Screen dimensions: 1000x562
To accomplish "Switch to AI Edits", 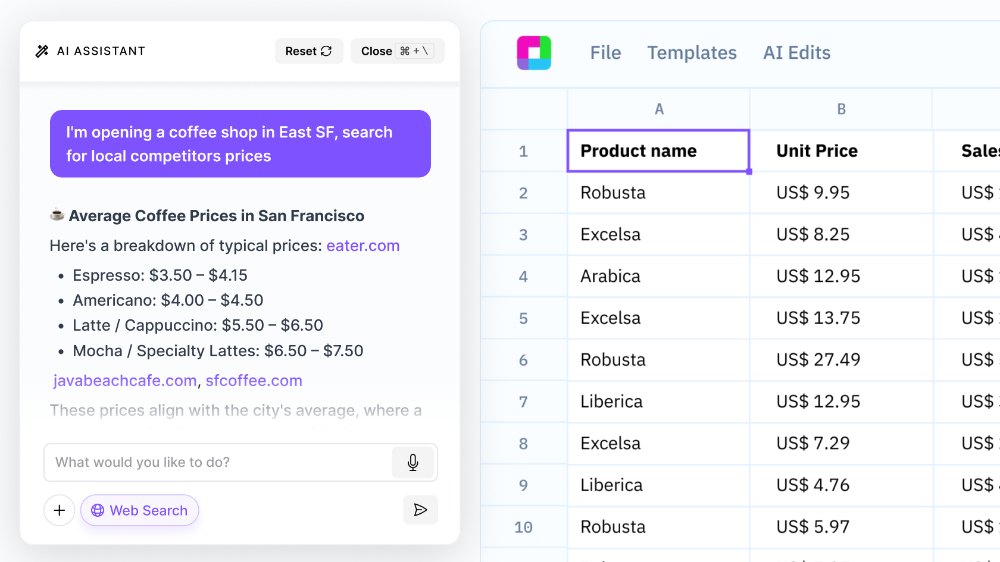I will pos(796,52).
